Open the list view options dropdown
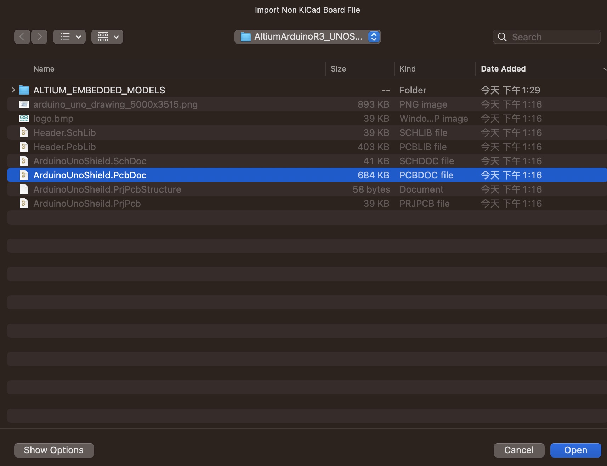This screenshot has height=466, width=607. click(69, 37)
